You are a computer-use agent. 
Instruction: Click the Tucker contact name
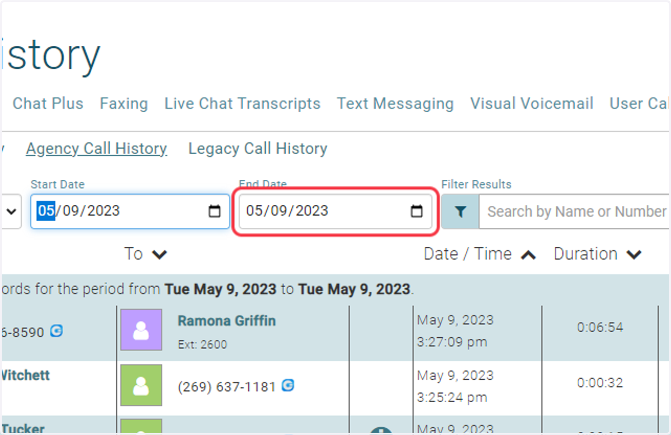23,429
